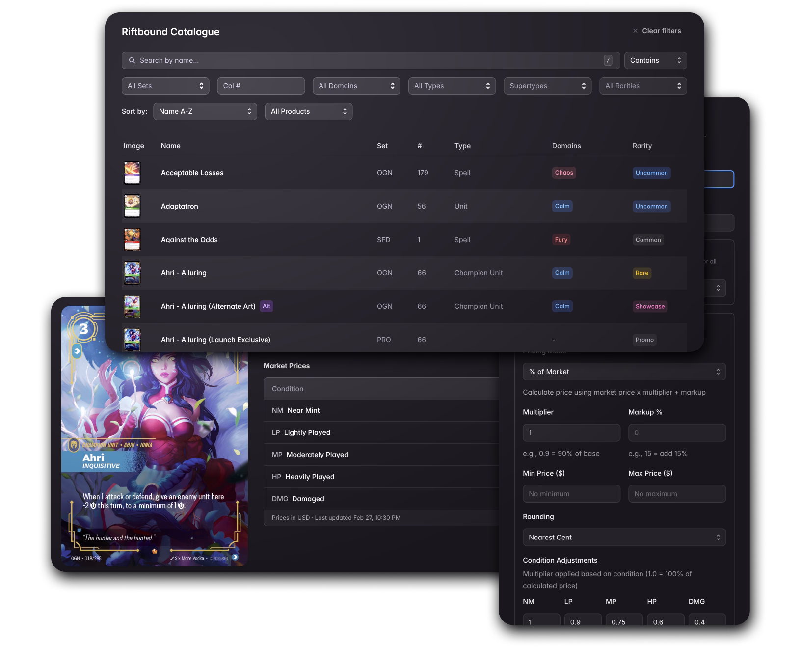The width and height of the screenshot is (801, 647).
Task: Select the Ahri - Alluring (Alternate Art) name
Action: coord(208,306)
